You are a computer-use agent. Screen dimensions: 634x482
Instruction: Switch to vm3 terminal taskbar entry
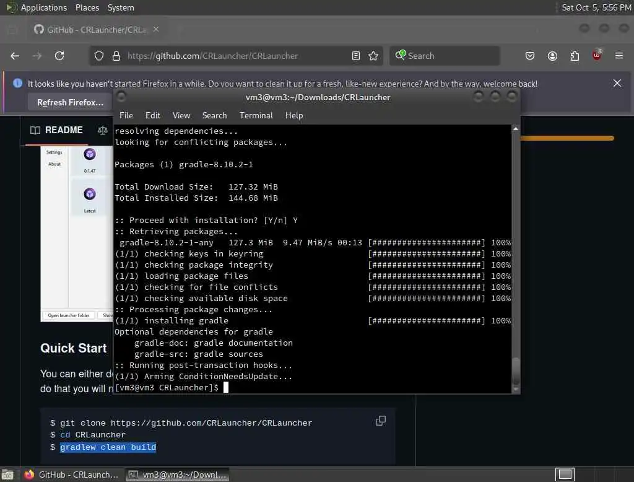click(178, 475)
